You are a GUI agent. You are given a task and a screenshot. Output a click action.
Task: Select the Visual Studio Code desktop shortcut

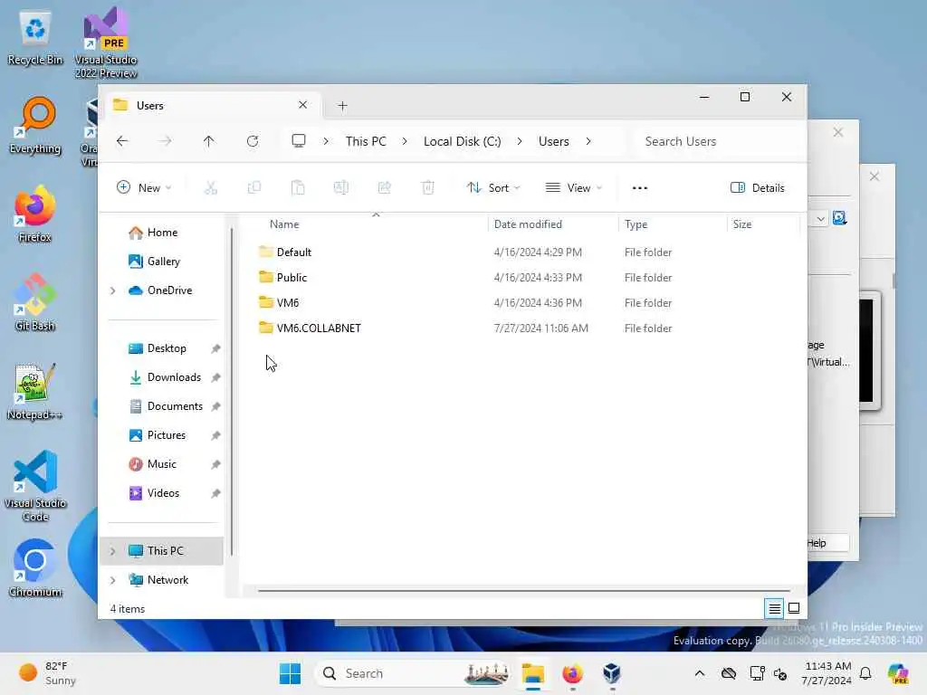click(x=35, y=486)
